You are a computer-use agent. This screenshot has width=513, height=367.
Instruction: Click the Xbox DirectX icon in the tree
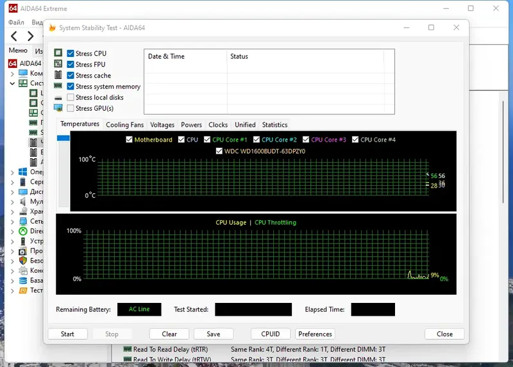click(x=23, y=231)
